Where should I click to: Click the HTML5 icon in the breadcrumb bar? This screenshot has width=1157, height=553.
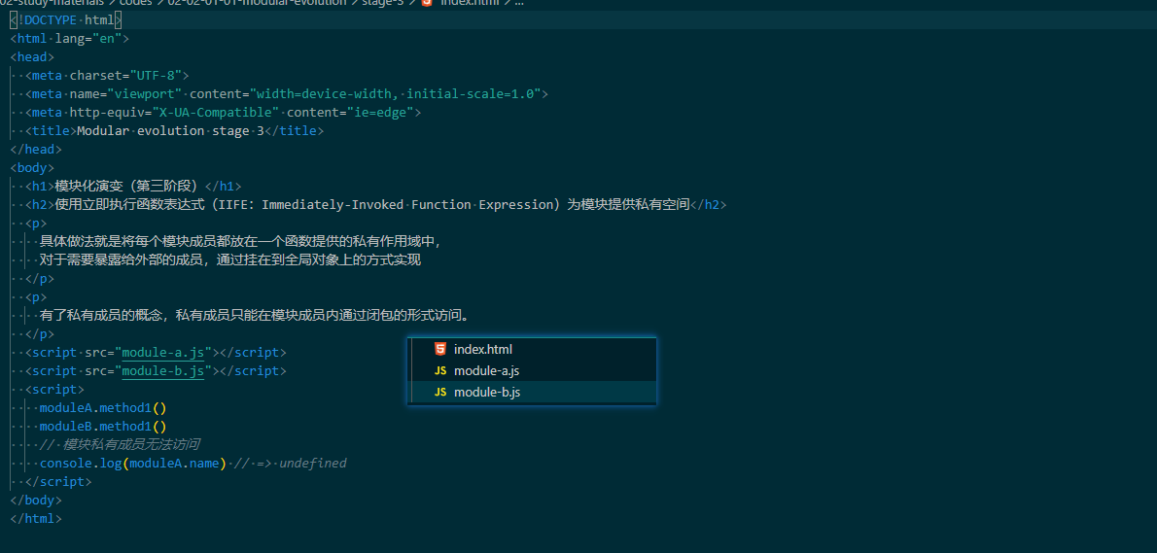426,3
